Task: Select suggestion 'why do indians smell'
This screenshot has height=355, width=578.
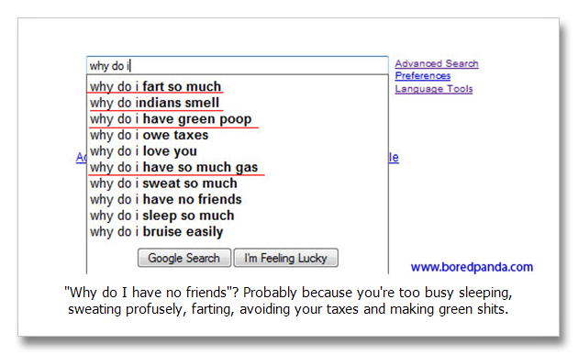Action: coord(238,103)
